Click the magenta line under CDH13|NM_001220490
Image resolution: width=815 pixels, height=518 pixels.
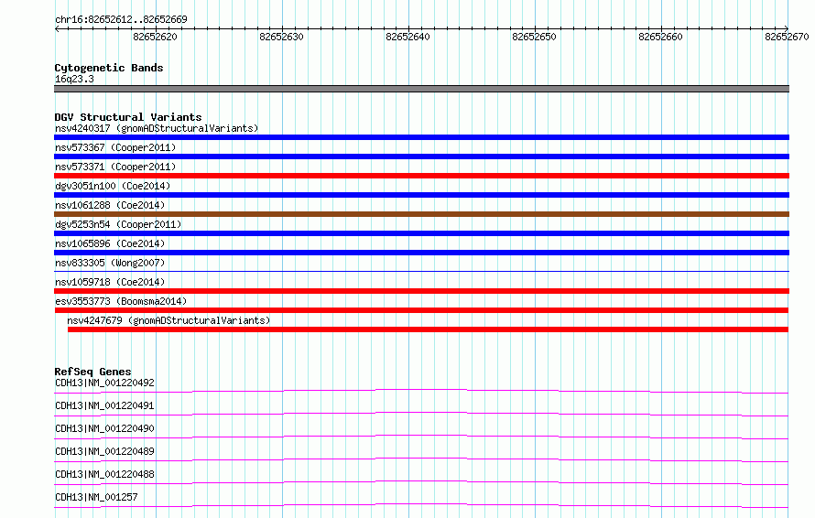point(421,437)
